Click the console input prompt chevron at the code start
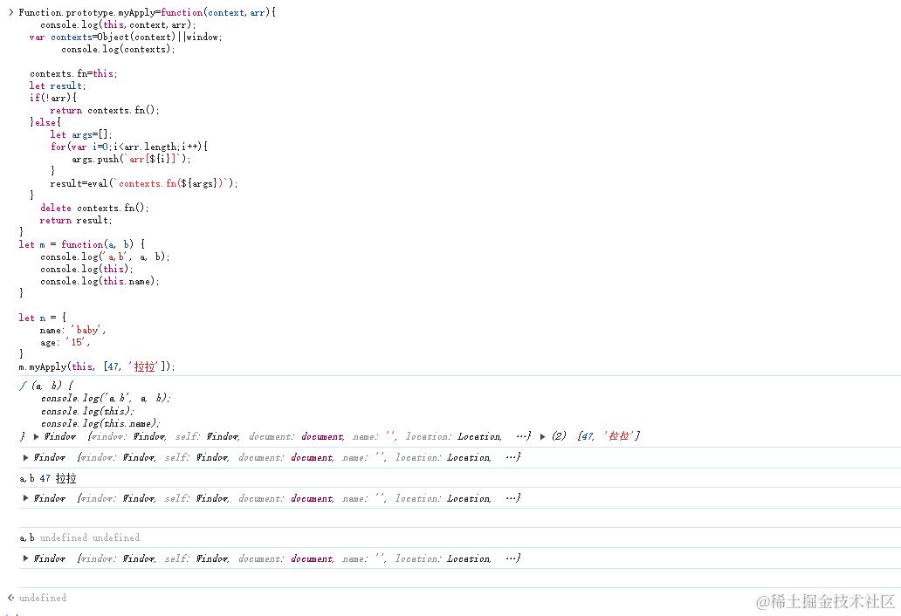This screenshot has height=616, width=901. (11, 12)
